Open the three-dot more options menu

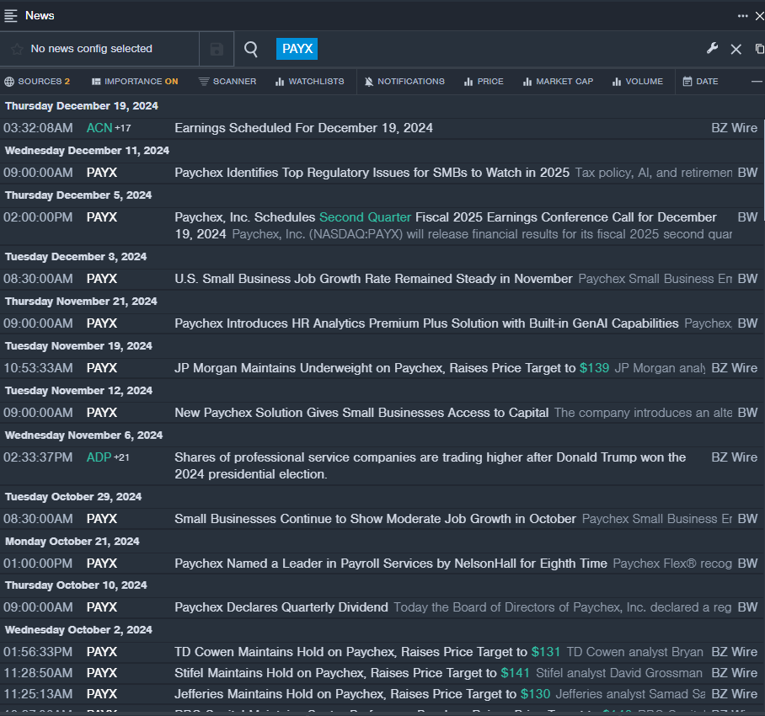click(742, 15)
